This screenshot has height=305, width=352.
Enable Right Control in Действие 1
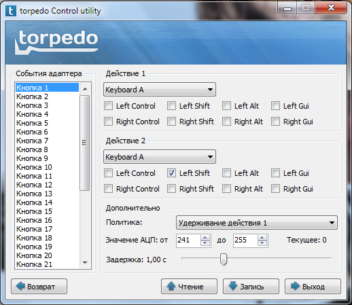pos(108,122)
